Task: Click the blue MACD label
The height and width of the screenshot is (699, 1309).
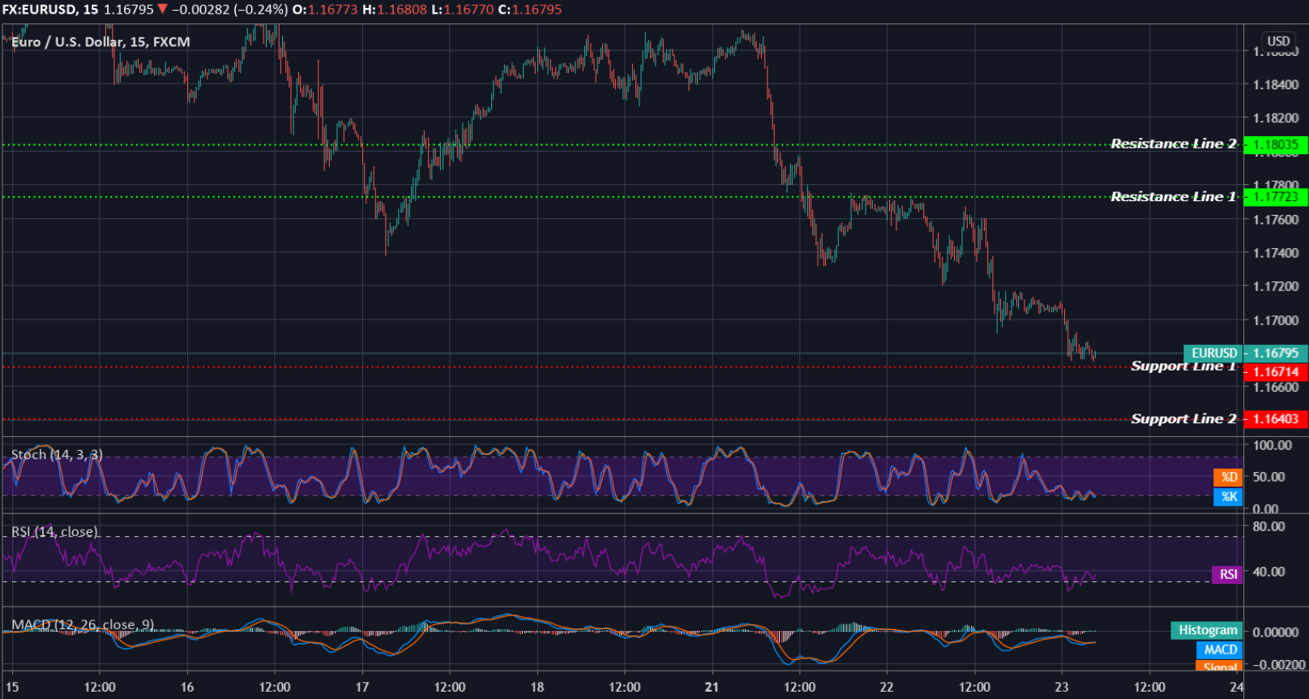Action: tap(1220, 650)
